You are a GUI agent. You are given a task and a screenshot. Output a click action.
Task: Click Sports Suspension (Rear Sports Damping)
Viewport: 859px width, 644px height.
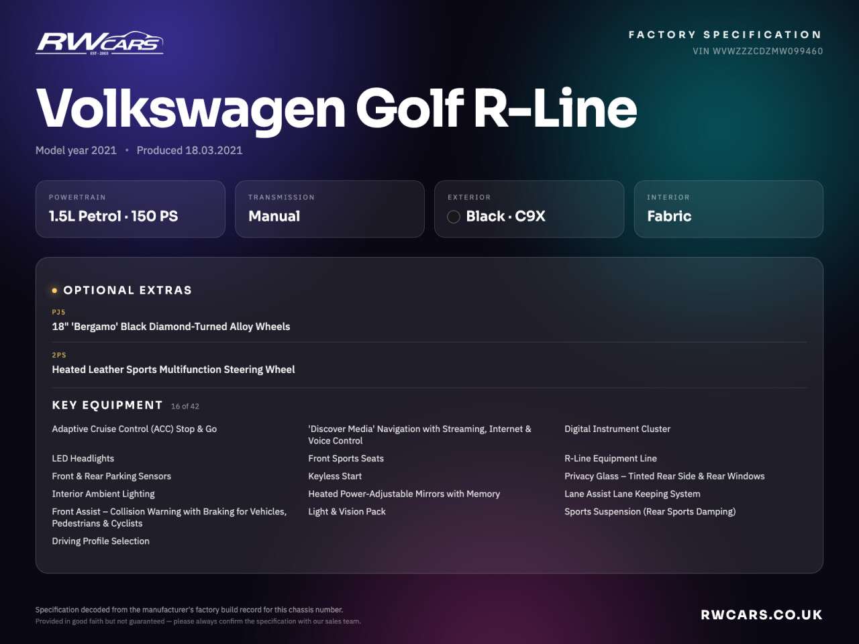[650, 511]
